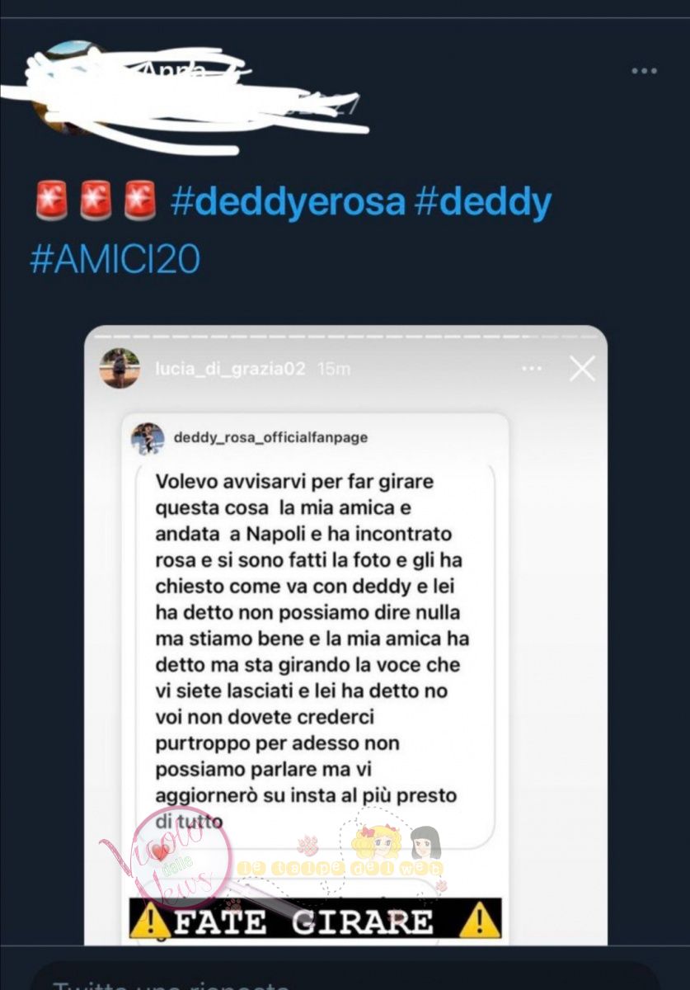Open deddy_rosa_officialfanpage username

[x=270, y=437]
